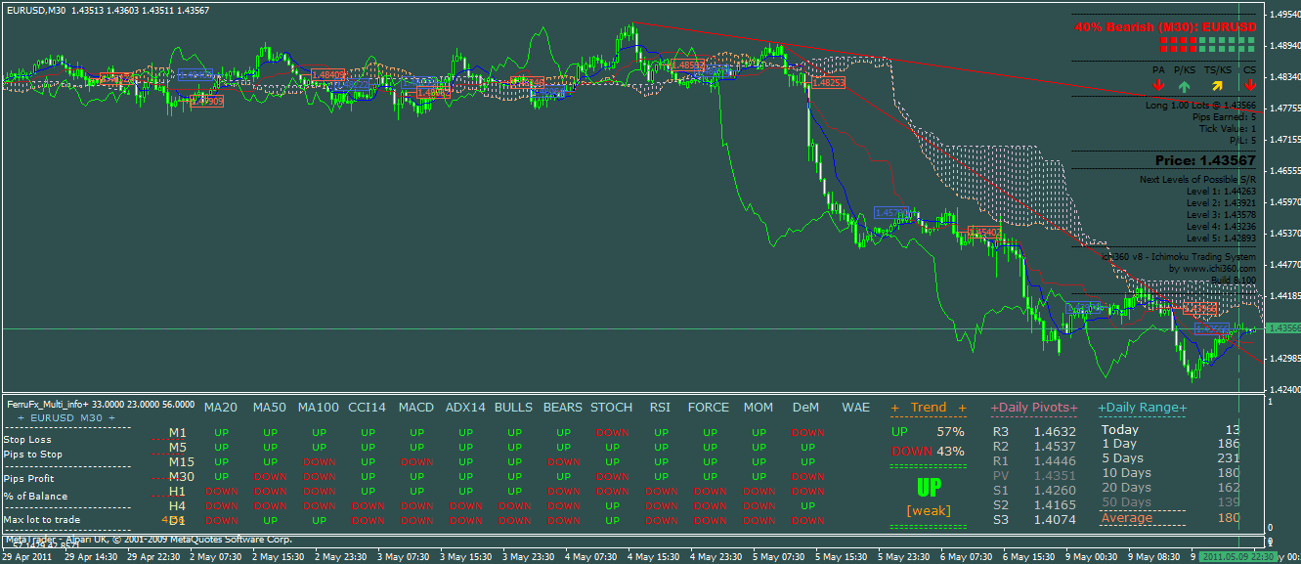Click the 1.47909 red price label
Screen dimensions: 1301x564
206,101
